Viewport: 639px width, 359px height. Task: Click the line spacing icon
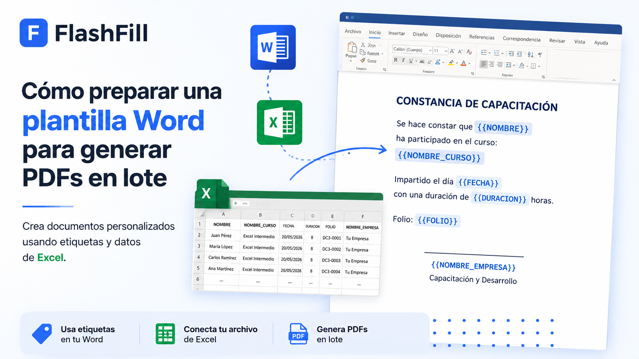click(x=509, y=65)
